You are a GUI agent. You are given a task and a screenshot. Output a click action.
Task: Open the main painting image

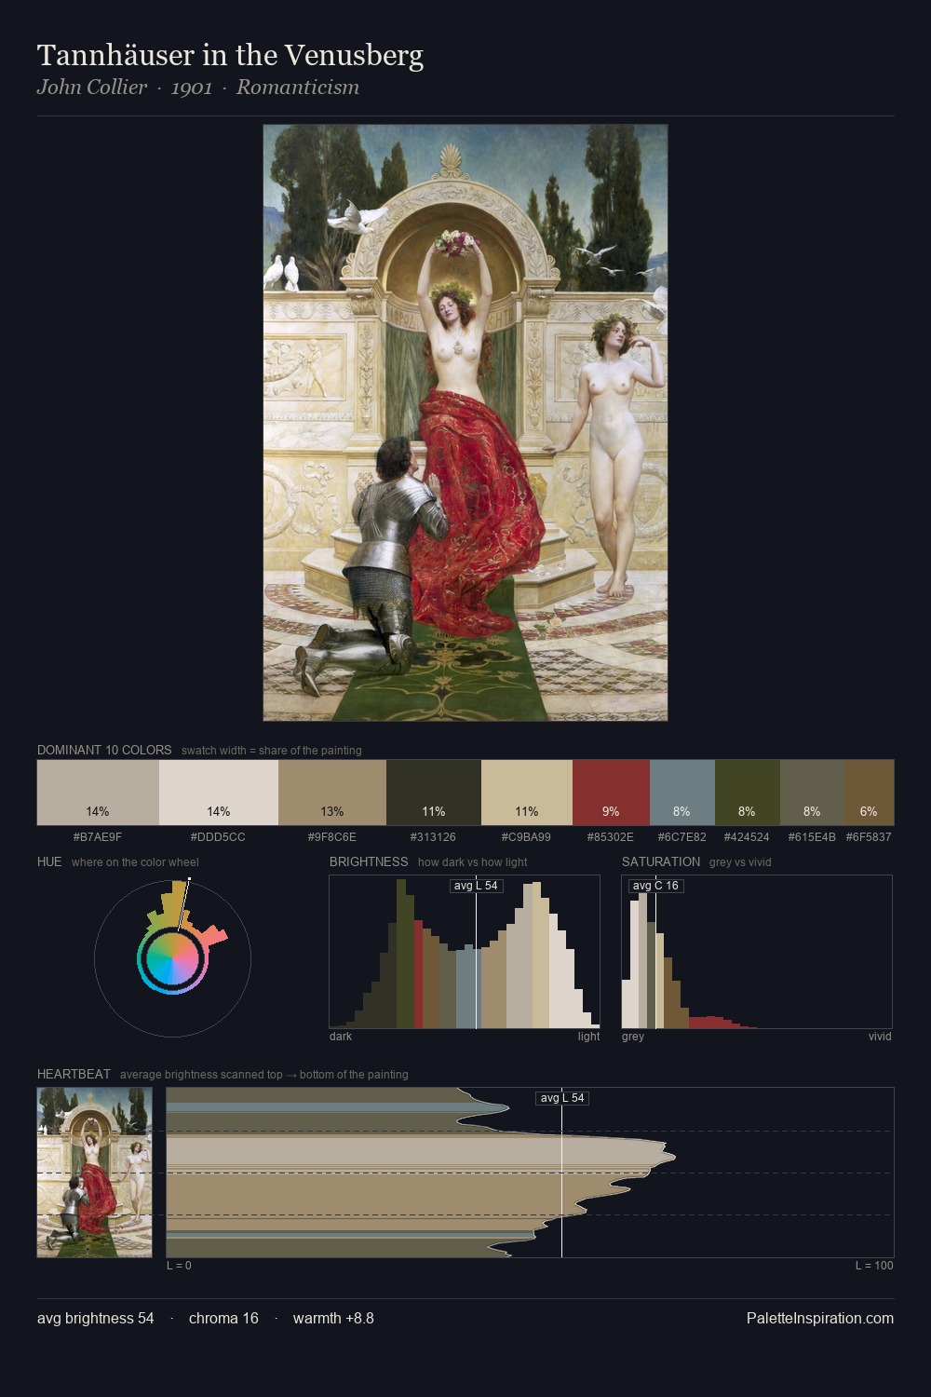[x=465, y=423]
